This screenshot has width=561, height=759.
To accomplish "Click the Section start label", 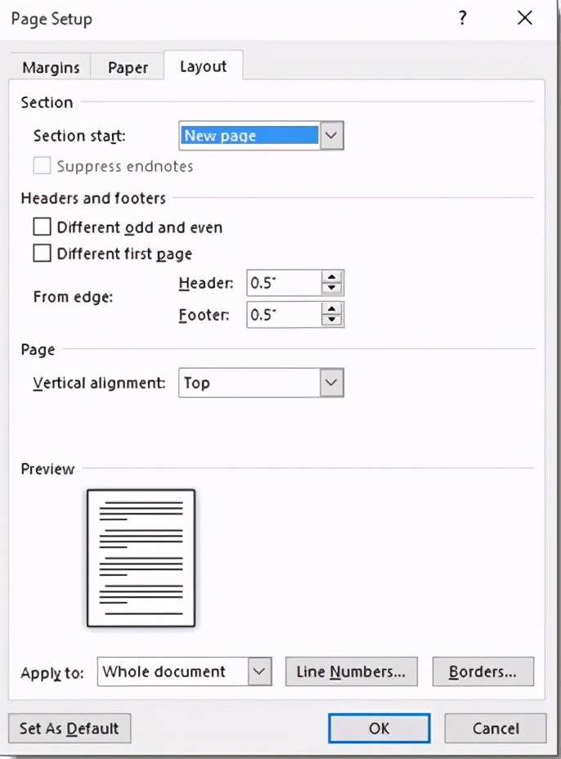I will click(79, 136).
